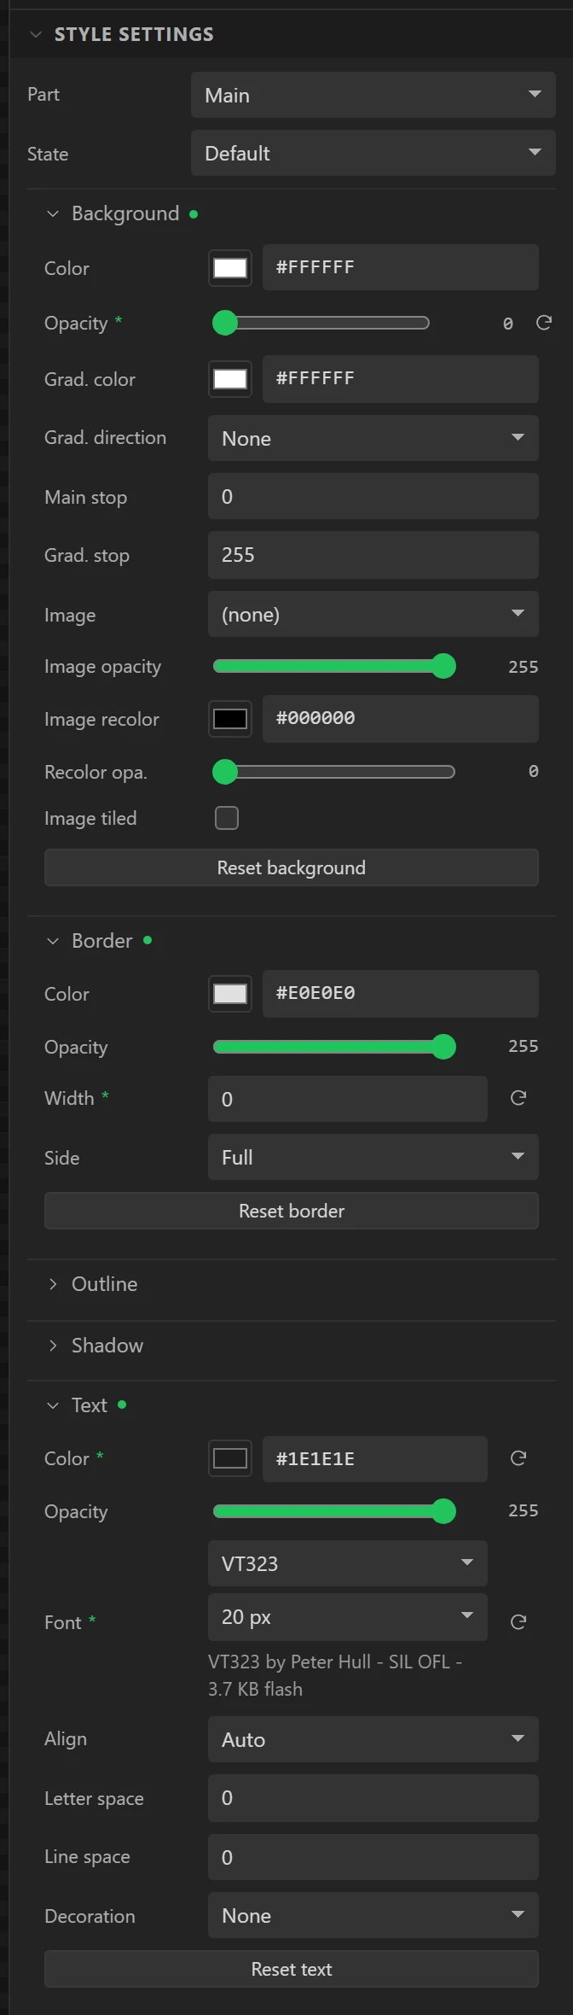This screenshot has height=2015, width=573.
Task: Reset the Font value icon
Action: 518,1622
